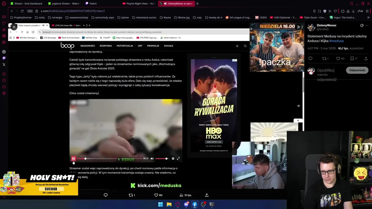The height and width of the screenshot is (209, 372).
Task: Switch to Playlist Night Vibes YouTube tab
Action: (x=139, y=3)
